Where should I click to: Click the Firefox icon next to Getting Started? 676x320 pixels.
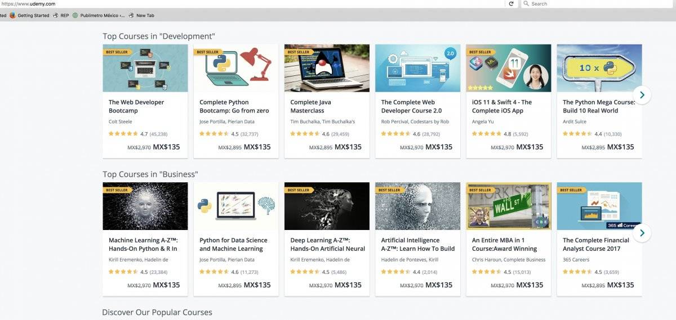pyautogui.click(x=12, y=15)
